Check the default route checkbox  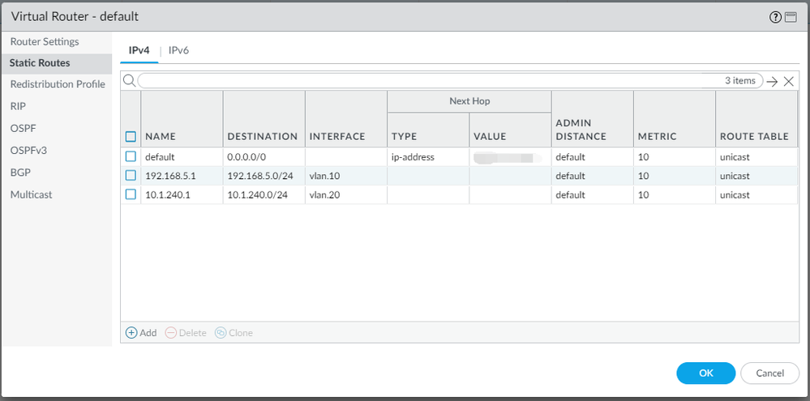(131, 156)
